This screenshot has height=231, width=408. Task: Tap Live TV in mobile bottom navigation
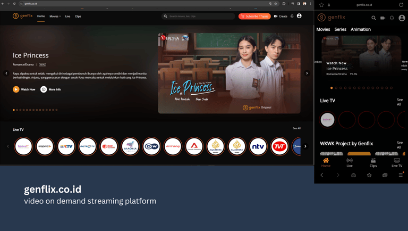(397, 162)
